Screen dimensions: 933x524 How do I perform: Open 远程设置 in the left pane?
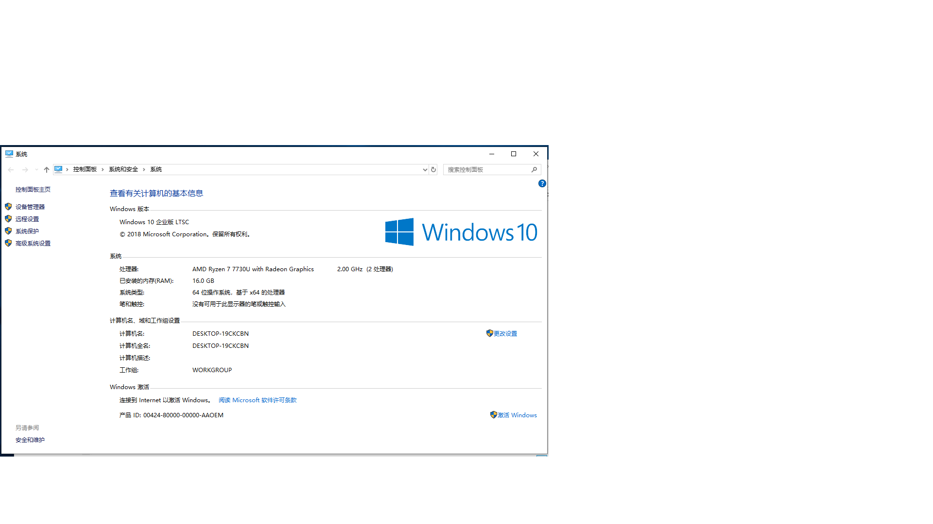pyautogui.click(x=27, y=219)
